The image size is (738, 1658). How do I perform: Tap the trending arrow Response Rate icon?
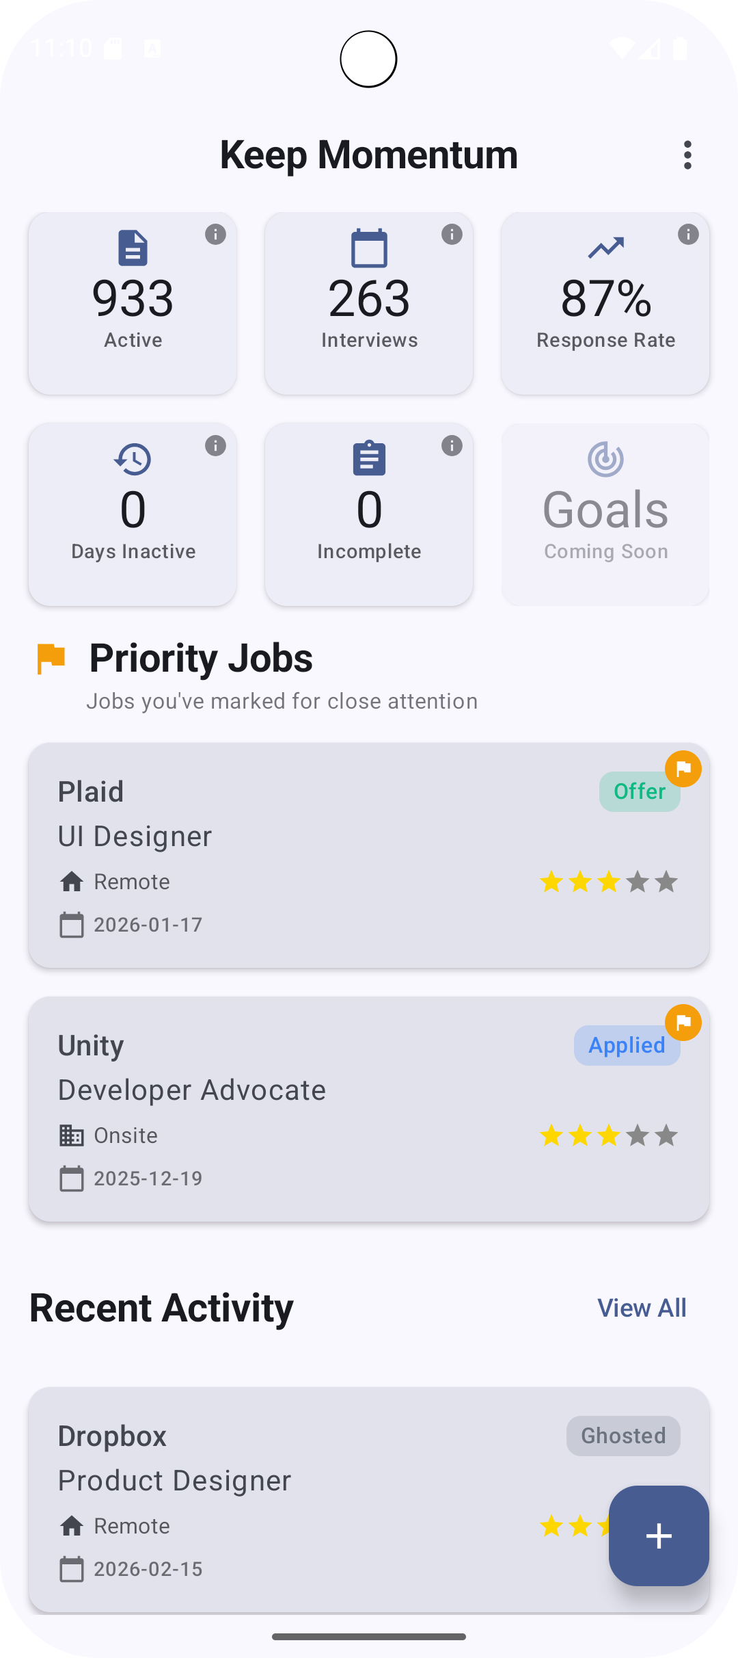tap(605, 248)
